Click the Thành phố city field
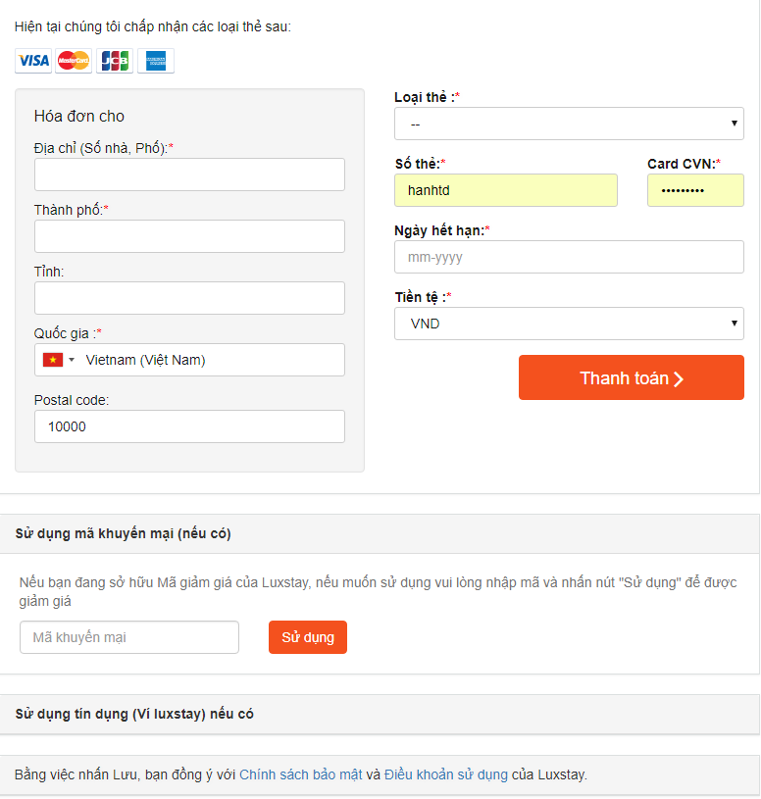 (x=189, y=236)
